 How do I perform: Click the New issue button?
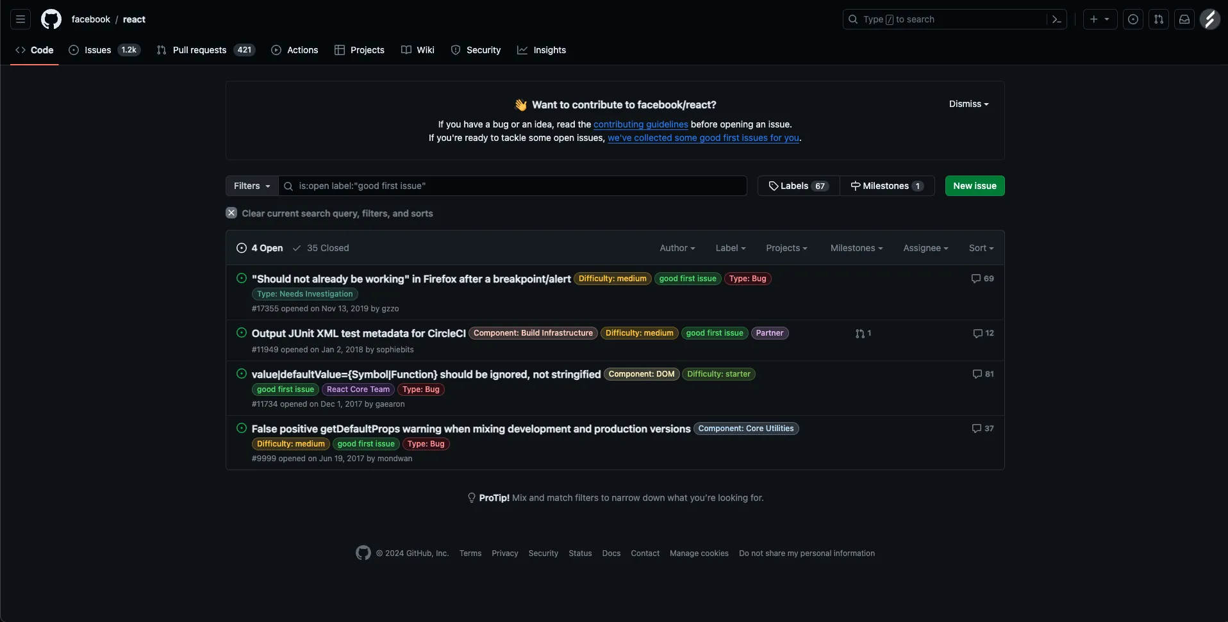pos(975,186)
